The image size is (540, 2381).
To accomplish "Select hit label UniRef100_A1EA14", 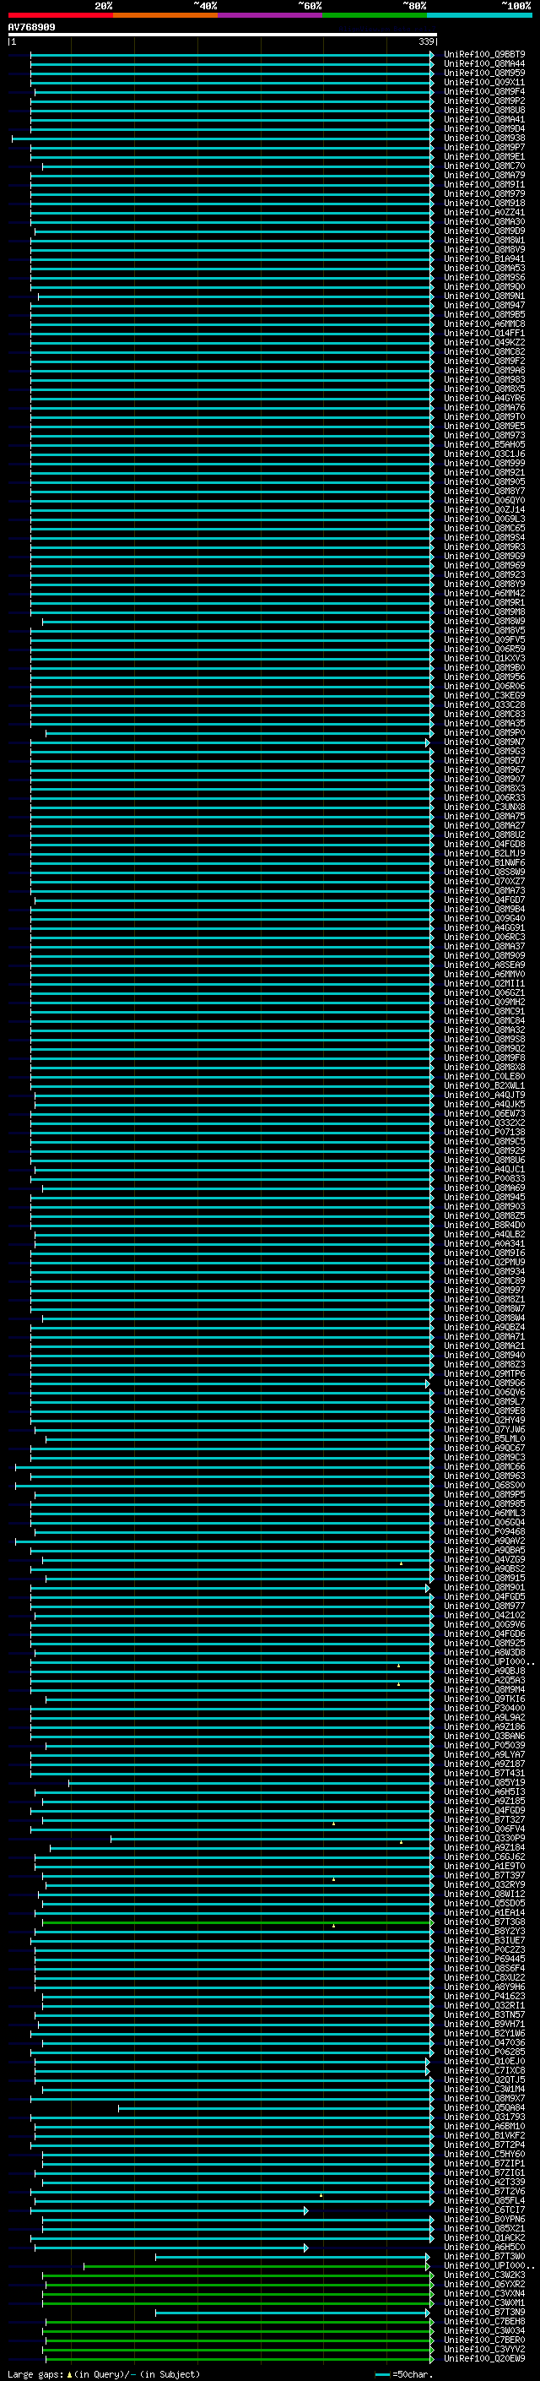I will point(483,1913).
